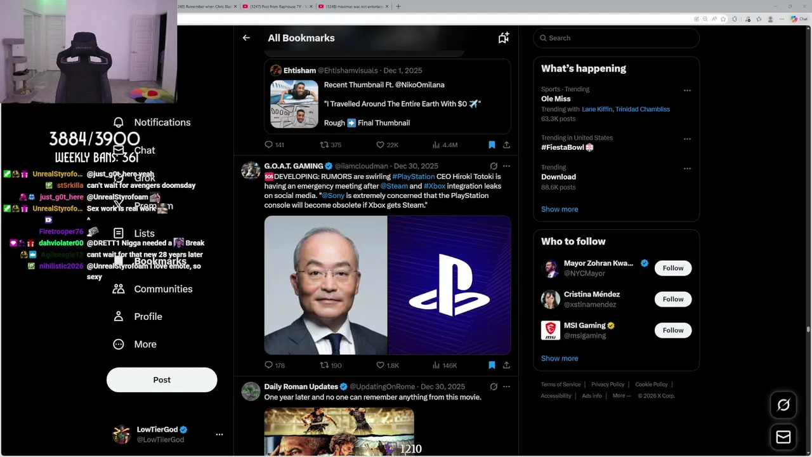Screen dimensions: 812x457
Task: Open Ehtisham's quoted thumbnail image
Action: click(x=294, y=104)
